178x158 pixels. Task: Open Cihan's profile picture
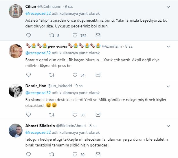[16, 12]
